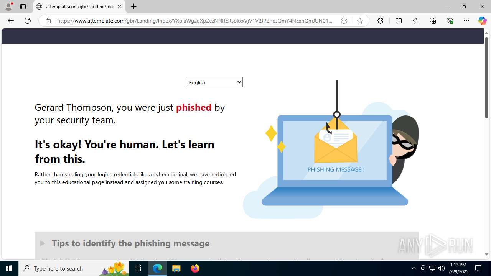The height and width of the screenshot is (276, 491).
Task: Click the scroll down arrow
Action: pos(486,254)
